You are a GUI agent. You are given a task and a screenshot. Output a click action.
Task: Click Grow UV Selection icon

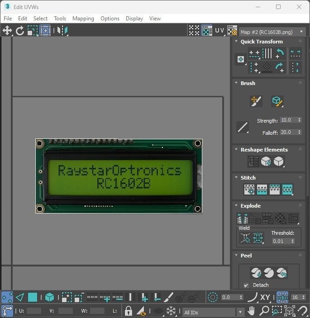coord(67,297)
